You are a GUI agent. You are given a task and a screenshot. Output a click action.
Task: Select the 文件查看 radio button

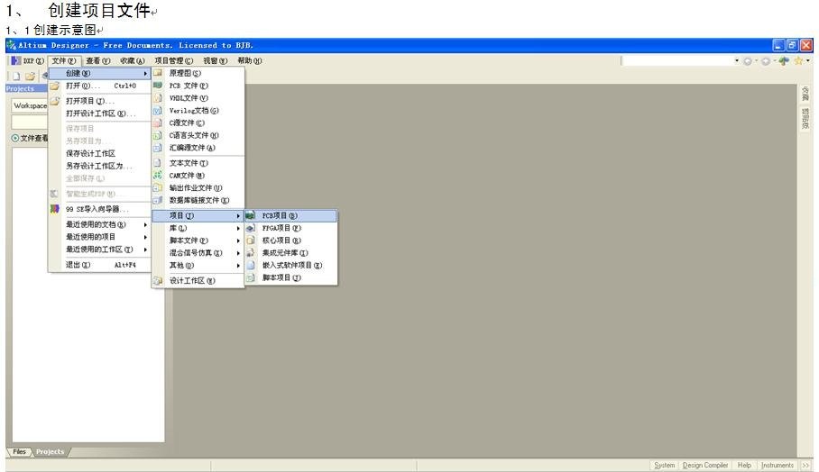click(x=15, y=138)
